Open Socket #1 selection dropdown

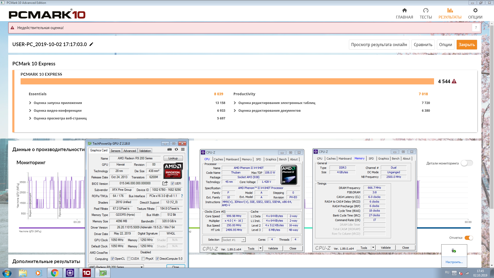pos(234,240)
